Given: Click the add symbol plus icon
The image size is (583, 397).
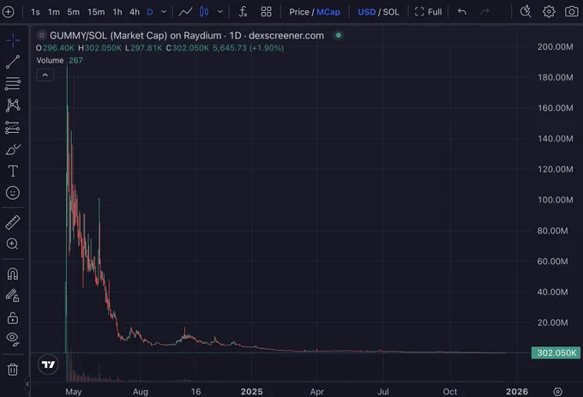Looking at the screenshot, I should (9, 12).
